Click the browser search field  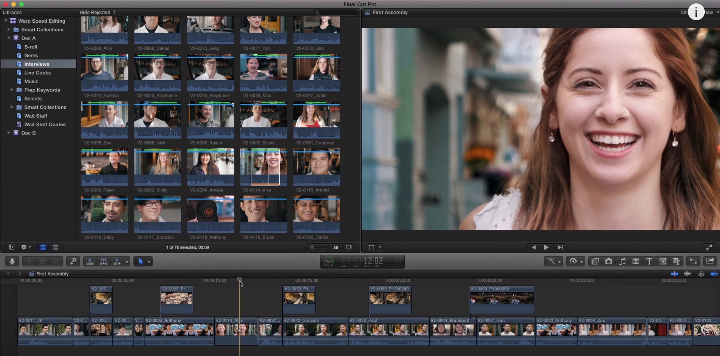coord(335,12)
